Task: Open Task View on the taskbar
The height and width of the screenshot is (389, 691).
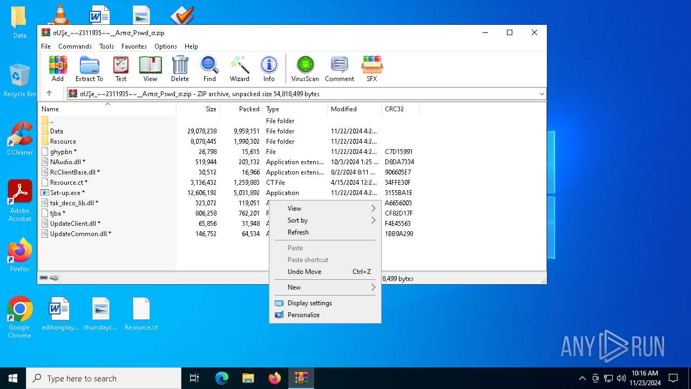Action: coord(194,378)
